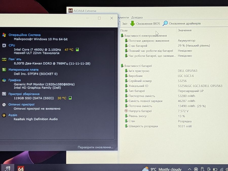Click the motherboard icon beside Материнська плата
Screen dimensions: 228x171
click(x=4, y=70)
